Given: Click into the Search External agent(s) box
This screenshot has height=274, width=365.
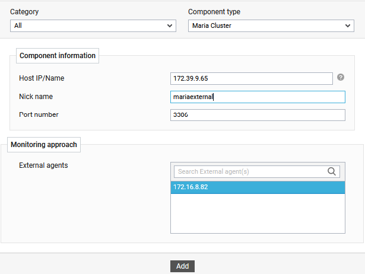Looking at the screenshot, I should click(249, 171).
